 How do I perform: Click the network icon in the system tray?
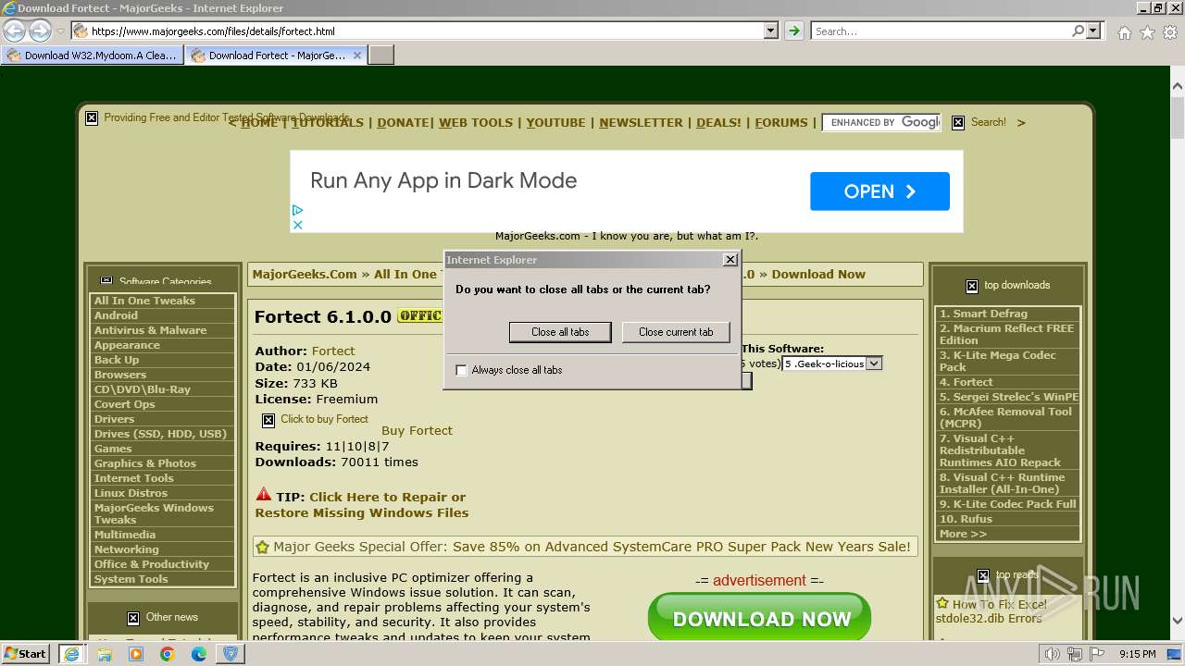pos(1075,655)
